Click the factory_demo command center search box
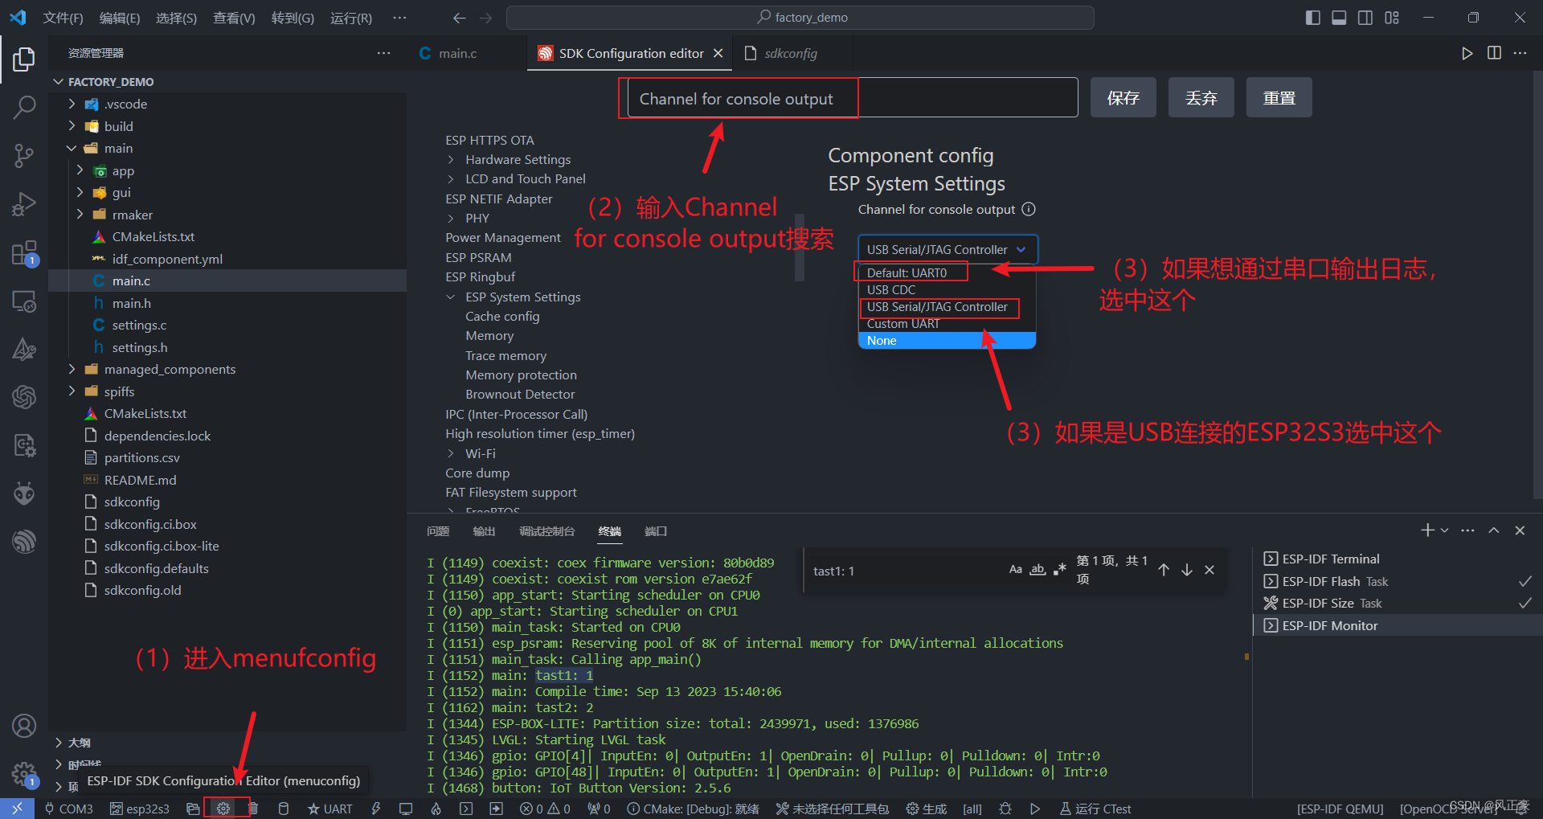The height and width of the screenshot is (819, 1543). point(800,18)
